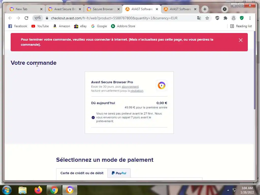The width and height of the screenshot is (260, 195).
Task: Open the Amazon bookmark
Action: (61, 26)
